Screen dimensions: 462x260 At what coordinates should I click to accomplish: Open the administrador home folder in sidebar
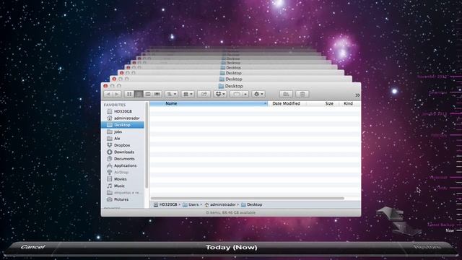click(123, 118)
